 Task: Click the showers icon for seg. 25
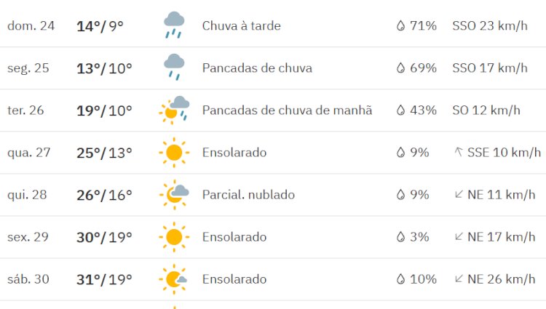pos(174,67)
